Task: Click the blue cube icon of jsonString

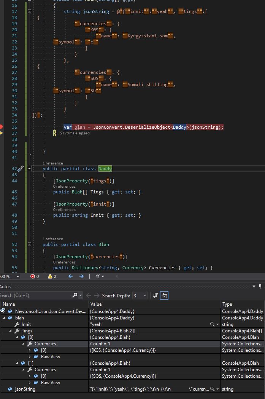Action: pos(10,389)
